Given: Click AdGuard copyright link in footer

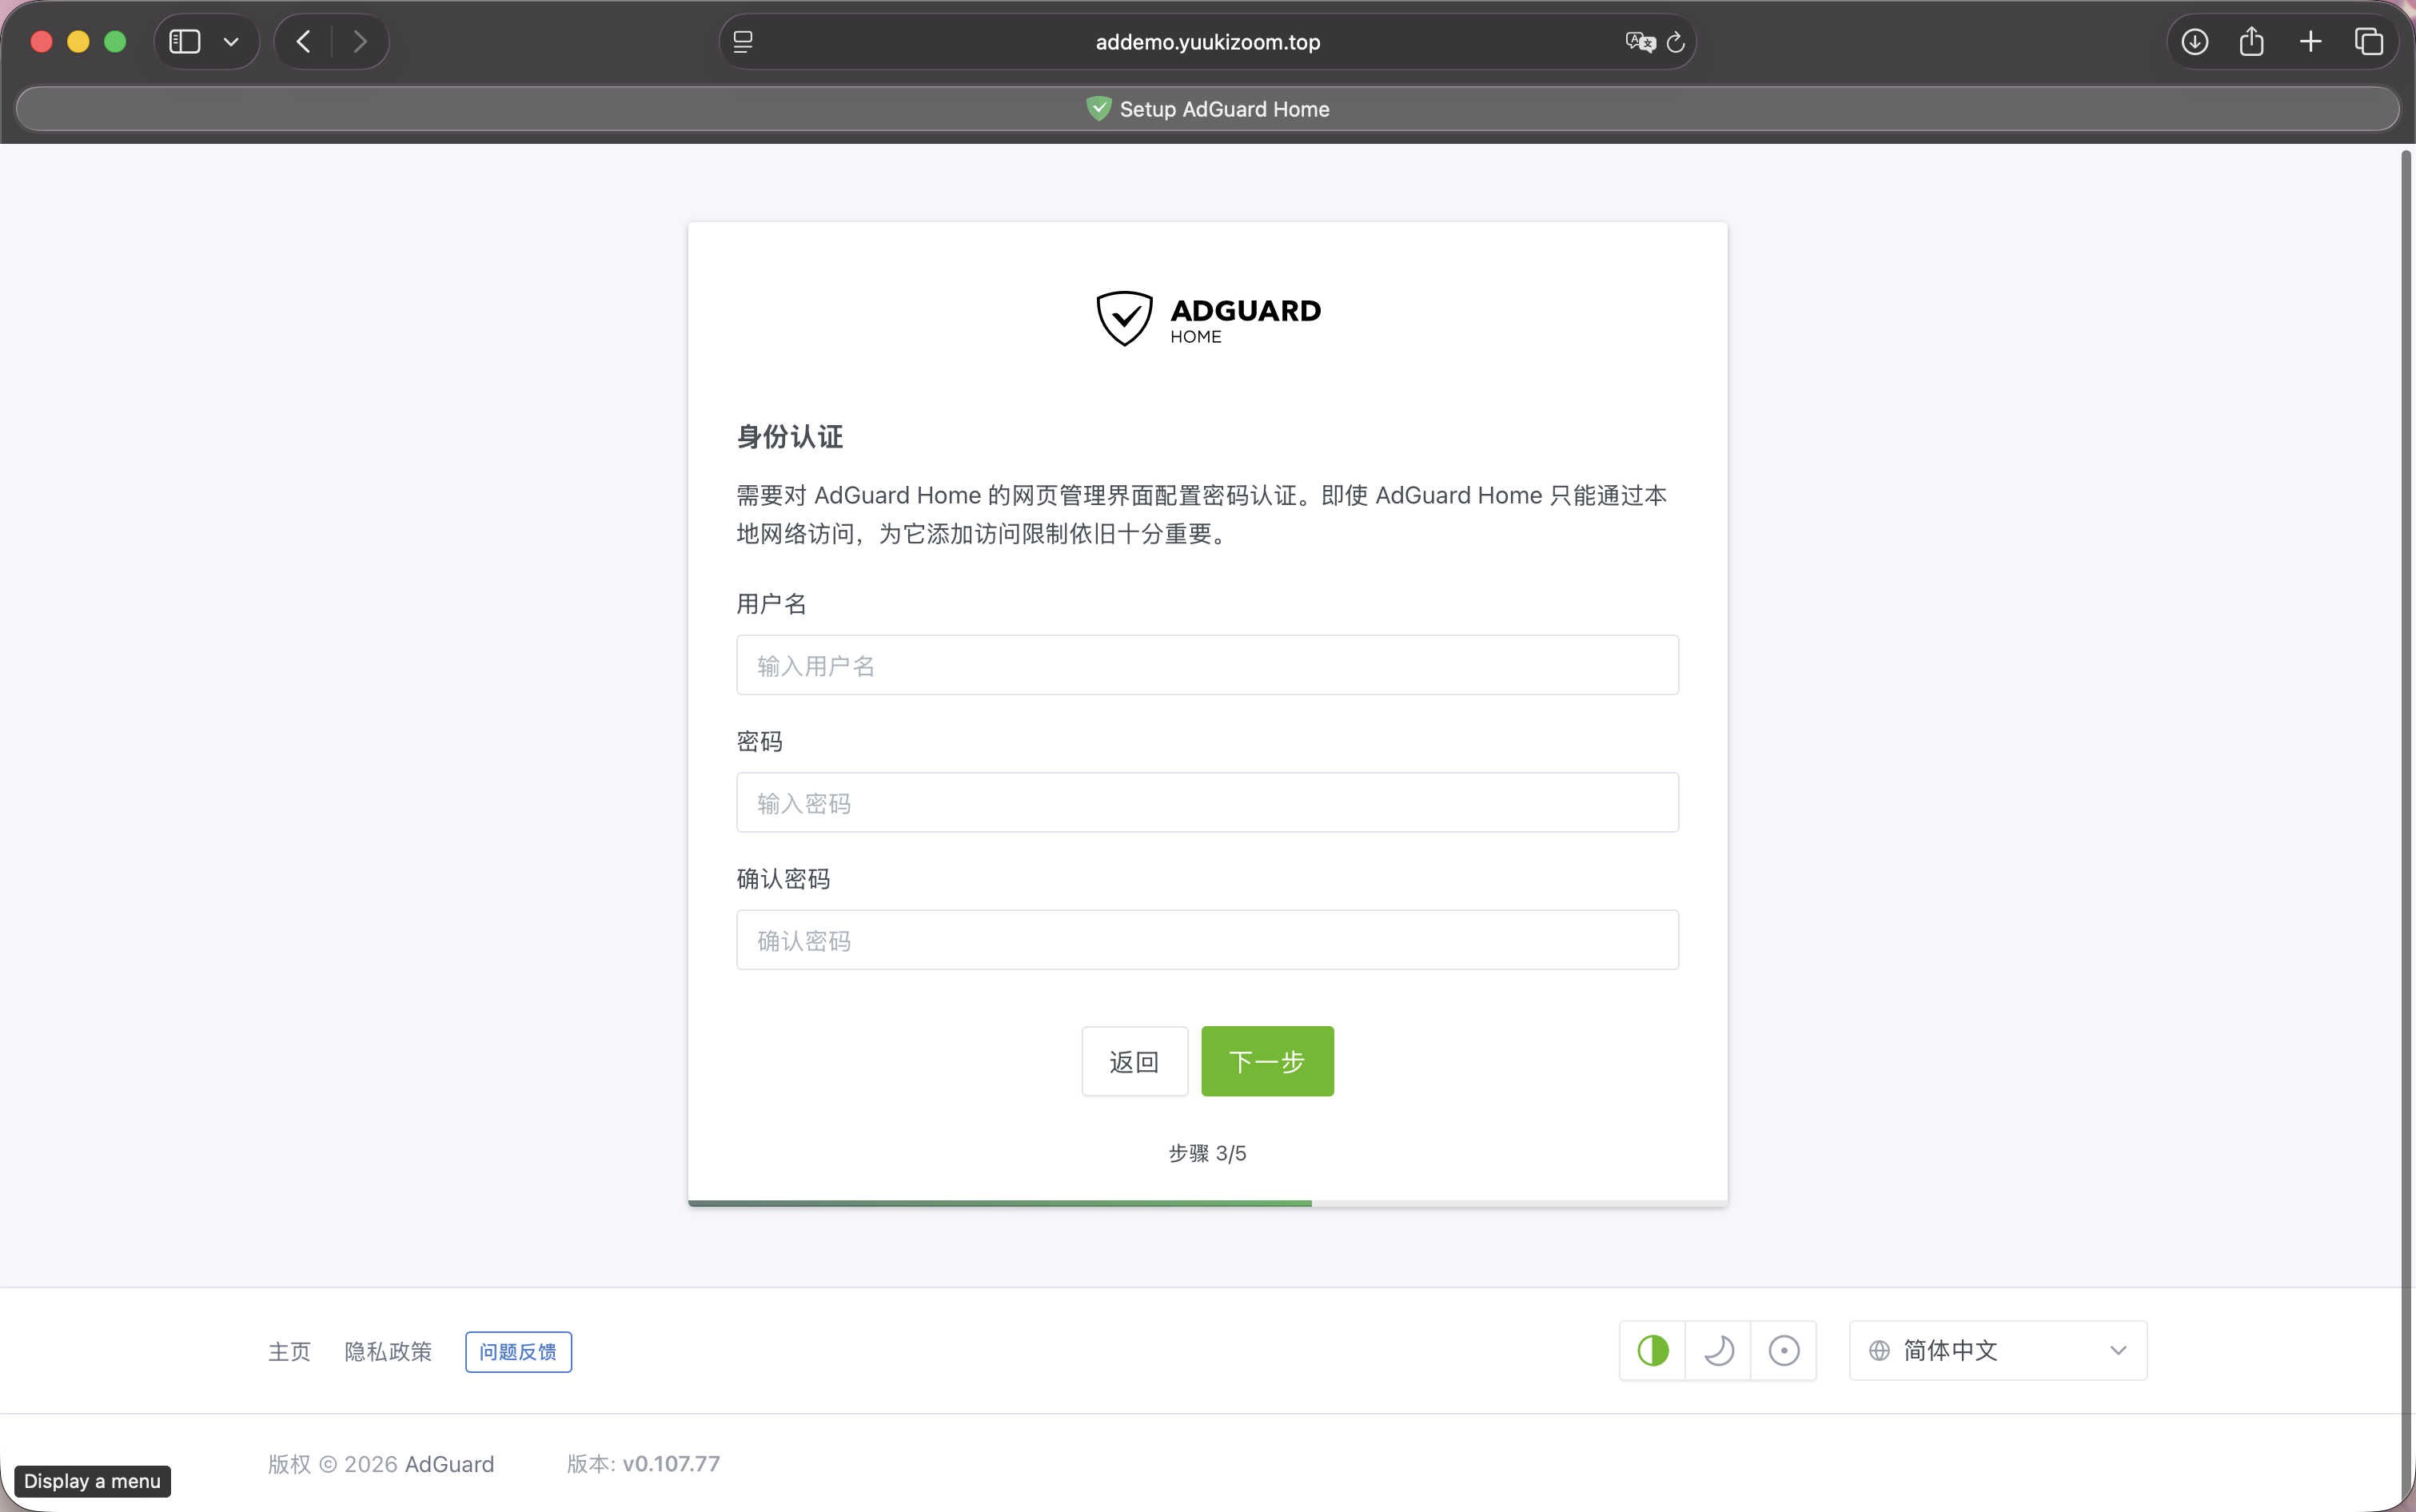Looking at the screenshot, I should tap(449, 1464).
